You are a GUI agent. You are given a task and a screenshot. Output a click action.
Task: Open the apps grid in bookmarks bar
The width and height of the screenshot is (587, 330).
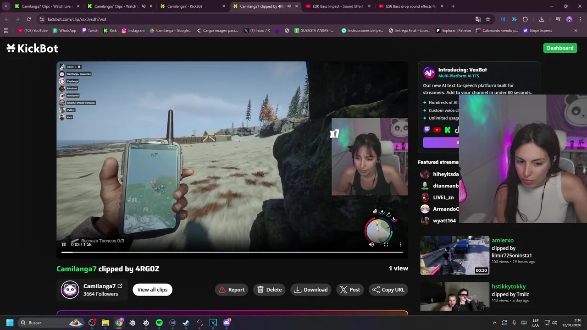click(x=6, y=31)
